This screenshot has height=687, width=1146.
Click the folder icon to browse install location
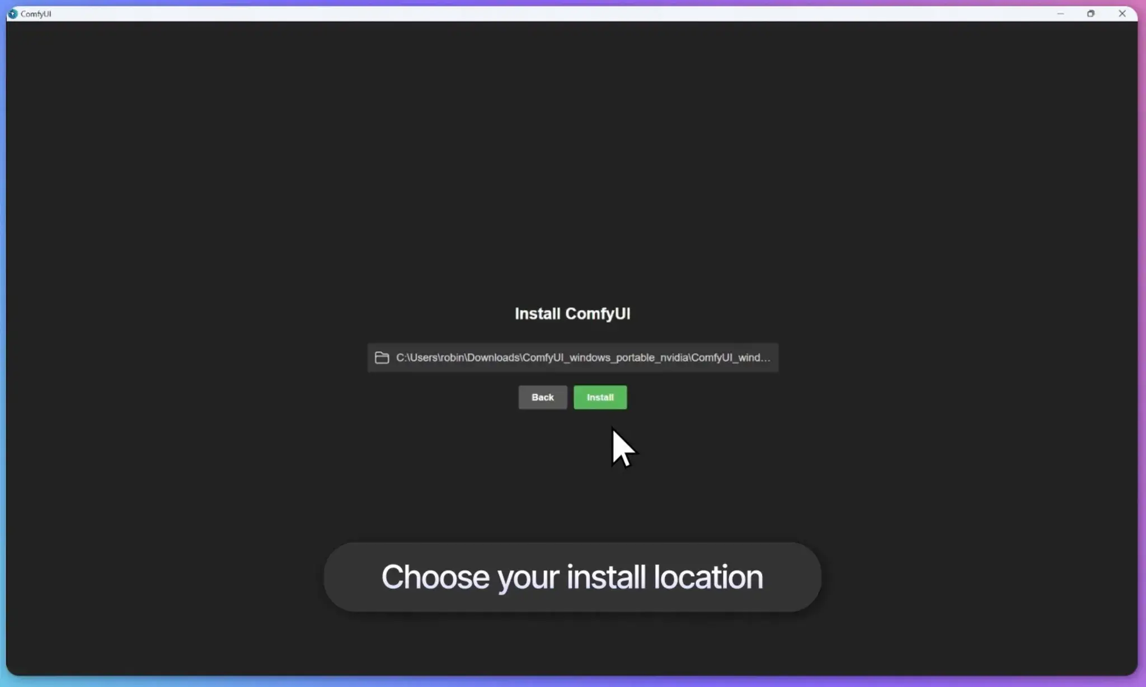pyautogui.click(x=382, y=357)
